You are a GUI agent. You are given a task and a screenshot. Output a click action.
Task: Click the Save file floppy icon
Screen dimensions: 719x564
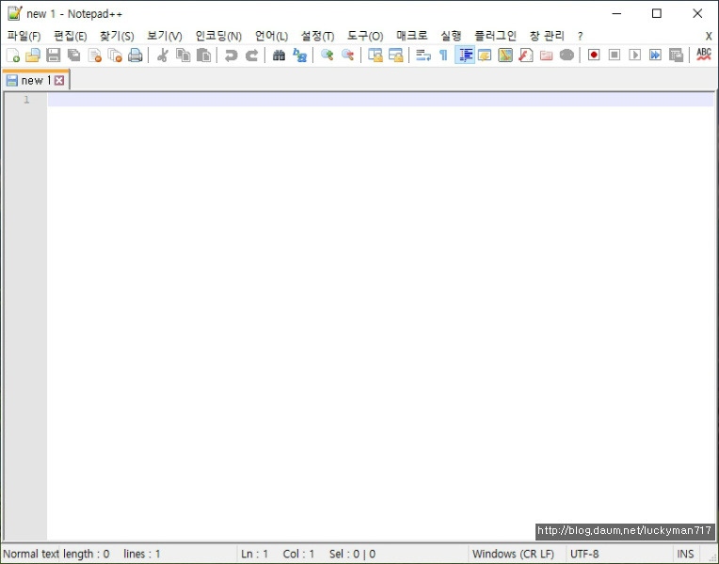point(54,55)
